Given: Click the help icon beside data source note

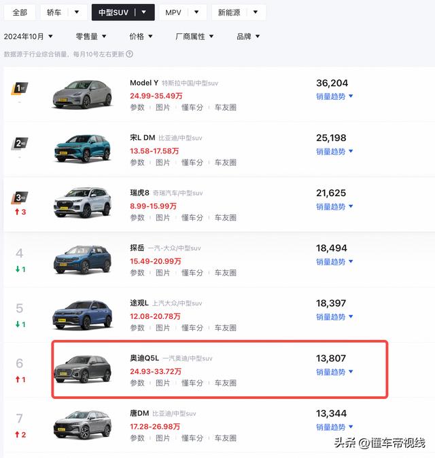Looking at the screenshot, I should coord(129,54).
